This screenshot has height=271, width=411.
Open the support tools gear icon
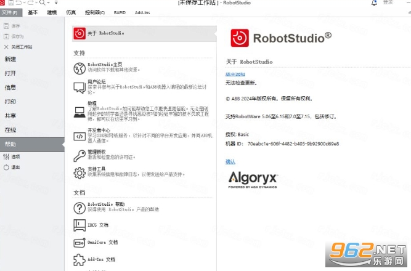point(79,173)
